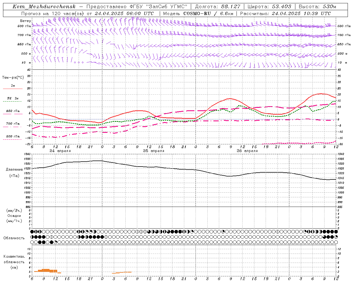The height and width of the screenshot is (281, 352).
Task: Click the Td 2м dew point legend entry
Action: point(13,98)
